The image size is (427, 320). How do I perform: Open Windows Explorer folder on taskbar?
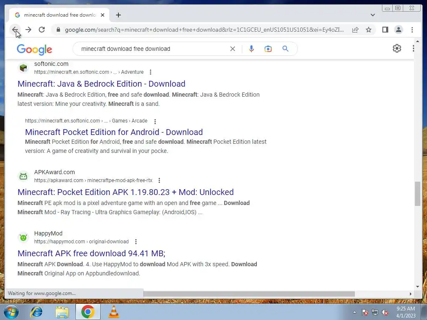point(62,312)
